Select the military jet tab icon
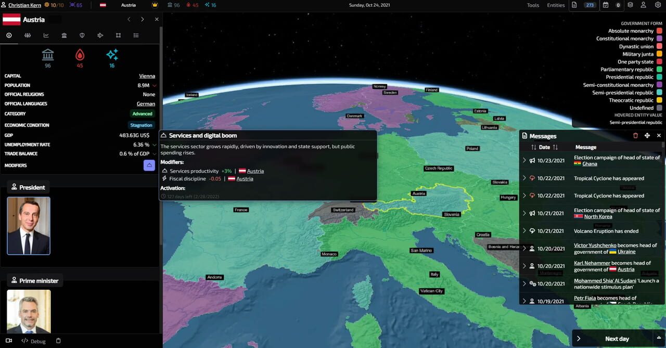Image resolution: width=666 pixels, height=348 pixels. pyautogui.click(x=100, y=35)
